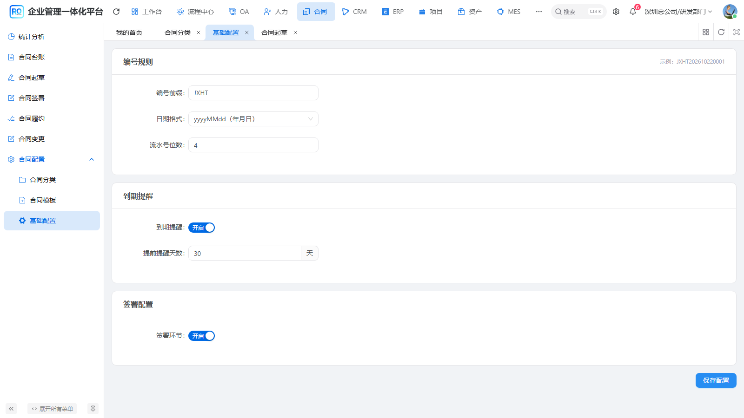Open 合同签署 sidebar item
Screen dimensions: 744x418
52,98
